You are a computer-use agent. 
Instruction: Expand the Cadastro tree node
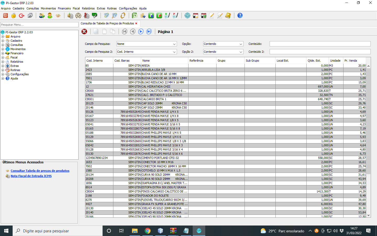click(x=3, y=41)
